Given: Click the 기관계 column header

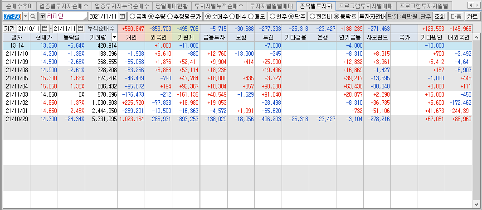Looking at the screenshot, I should [185, 38].
